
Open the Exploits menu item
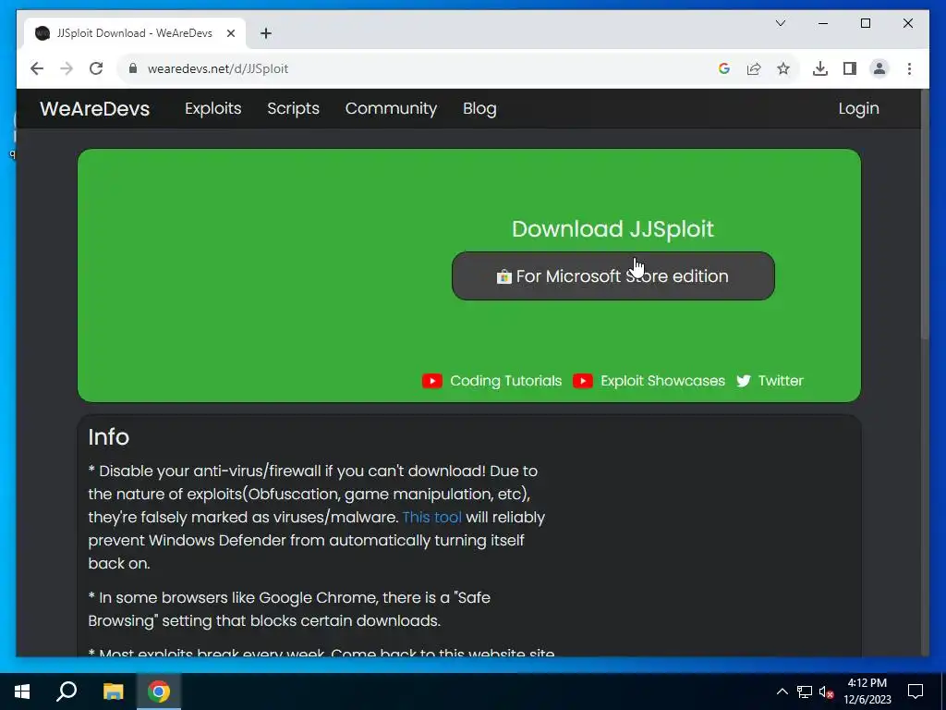point(213,109)
